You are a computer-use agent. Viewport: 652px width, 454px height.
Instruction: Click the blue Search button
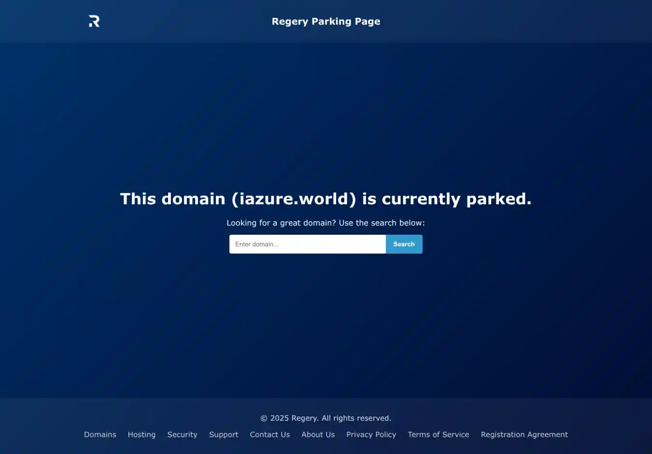coord(404,244)
